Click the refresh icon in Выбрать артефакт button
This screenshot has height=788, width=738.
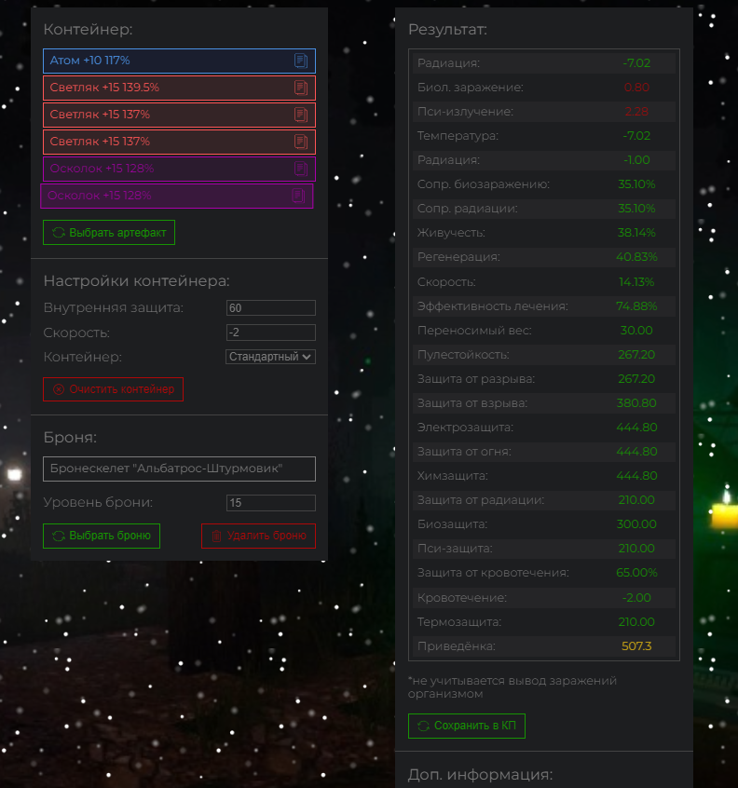click(59, 233)
